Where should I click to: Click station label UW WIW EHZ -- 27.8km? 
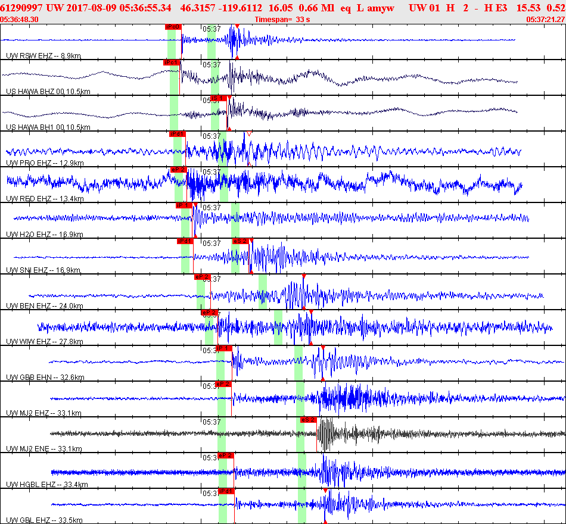click(x=45, y=342)
